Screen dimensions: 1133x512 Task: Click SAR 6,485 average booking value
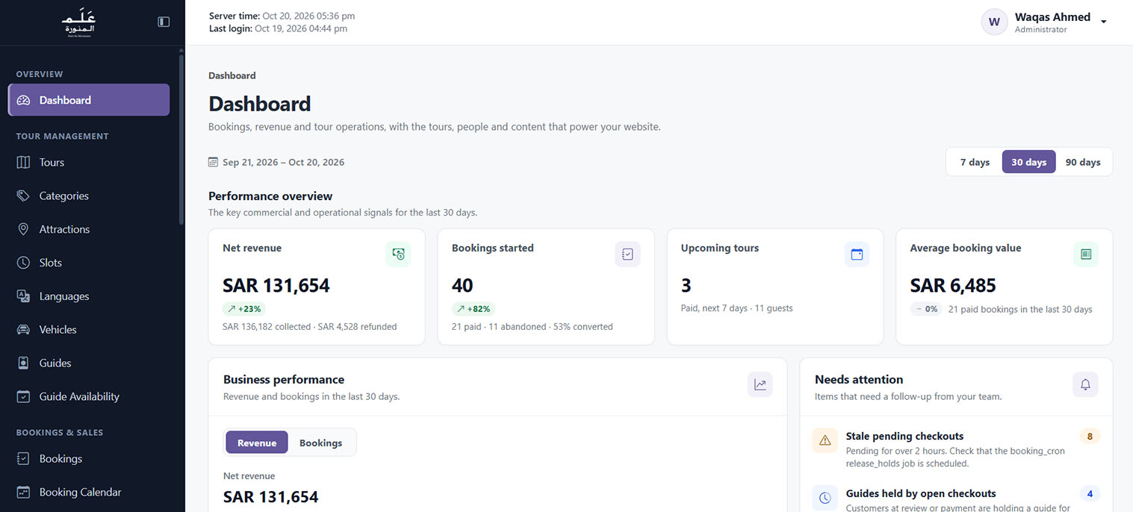click(x=953, y=285)
